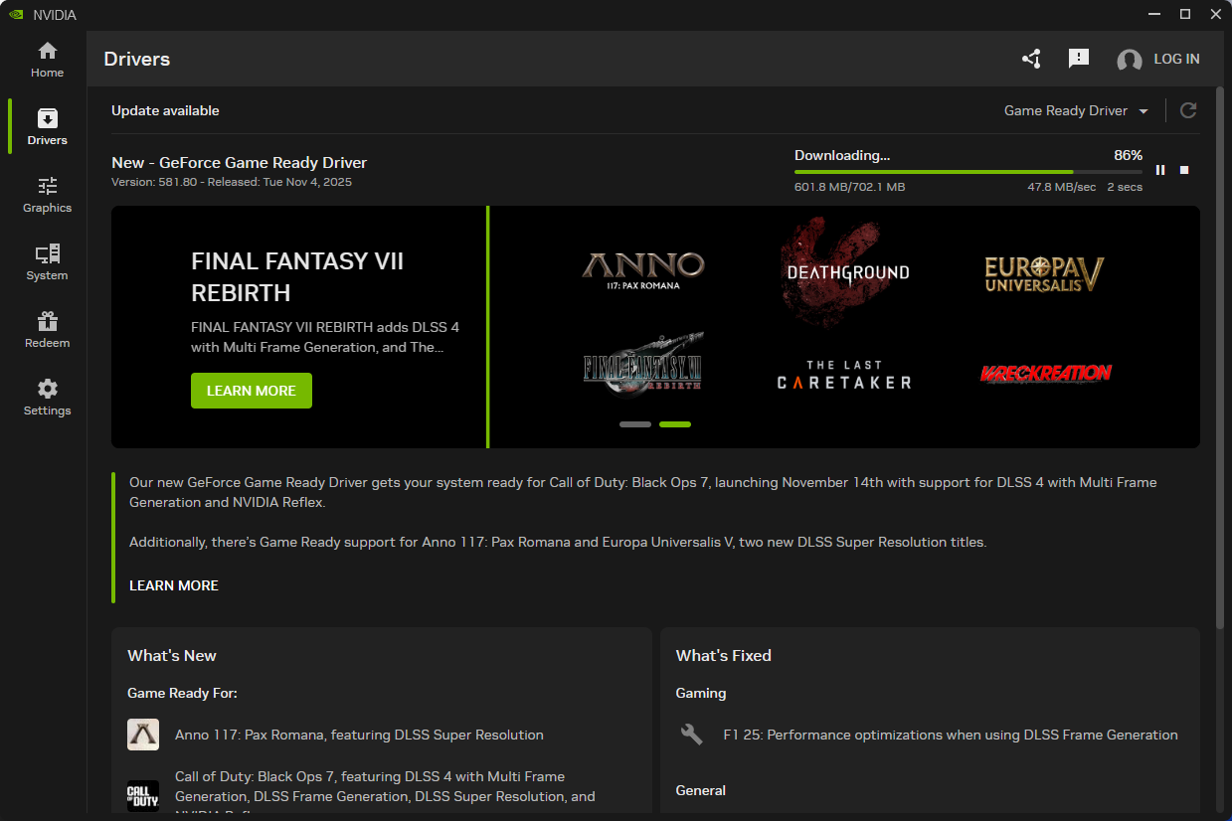This screenshot has width=1232, height=821.
Task: Click the 'Gaming' subheading under What's Fixed
Action: coord(701,693)
